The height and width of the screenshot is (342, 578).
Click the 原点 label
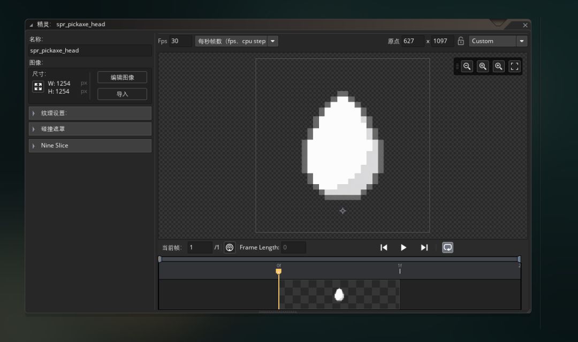(x=394, y=41)
